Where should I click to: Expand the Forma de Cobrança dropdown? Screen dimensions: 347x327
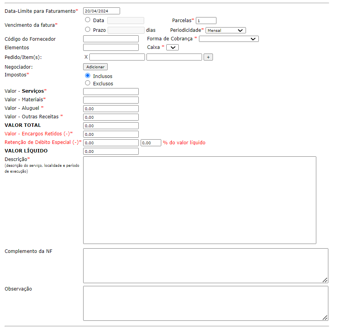(228, 39)
